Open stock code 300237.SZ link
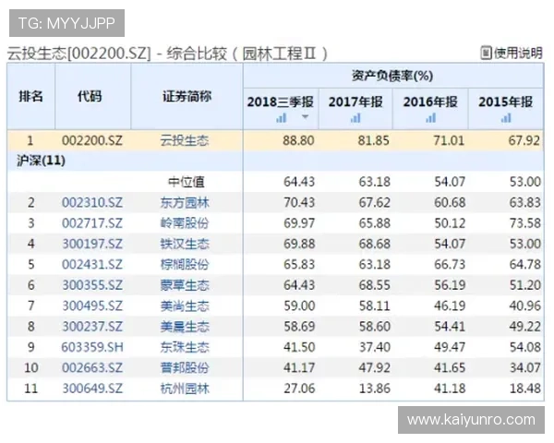Viewport: 554px width, 443px height. [92, 327]
